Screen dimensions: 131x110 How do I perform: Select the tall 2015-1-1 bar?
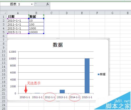[x=87, y=76]
